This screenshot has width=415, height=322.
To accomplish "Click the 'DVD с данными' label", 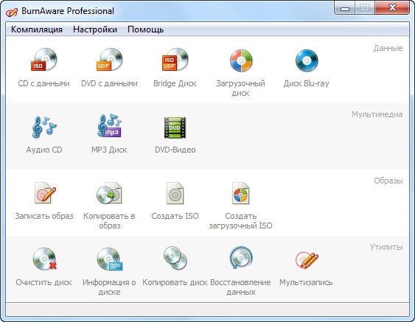I will tap(109, 83).
